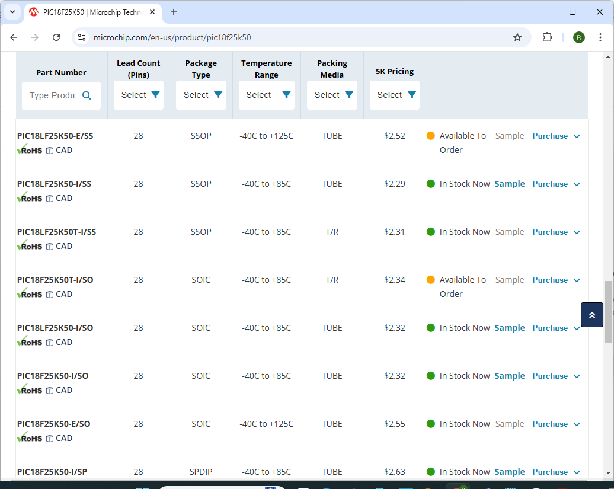Open the browser Extensions puzzle icon

[547, 37]
